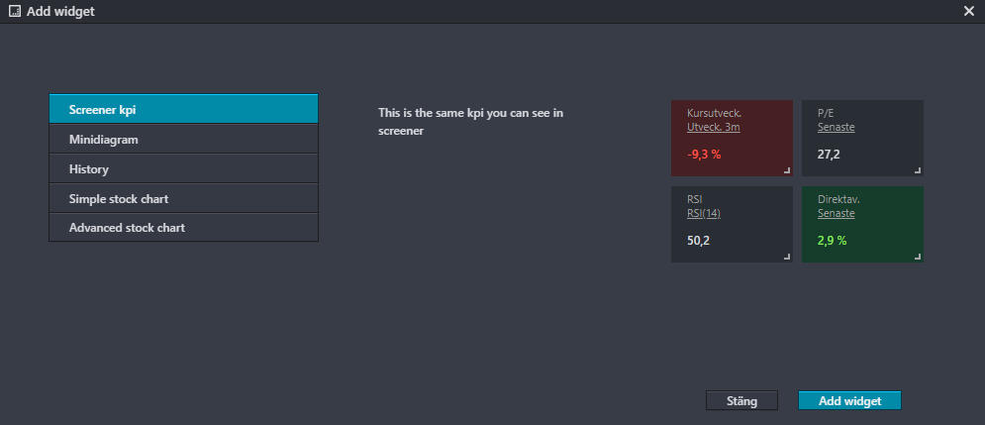
Task: Select the RSI 50,2 preview tile
Action: point(732,224)
